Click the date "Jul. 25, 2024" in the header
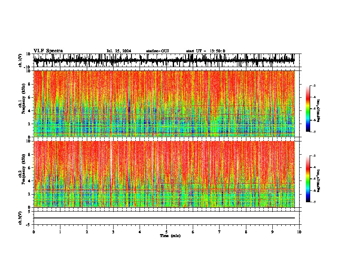 pyautogui.click(x=119, y=51)
